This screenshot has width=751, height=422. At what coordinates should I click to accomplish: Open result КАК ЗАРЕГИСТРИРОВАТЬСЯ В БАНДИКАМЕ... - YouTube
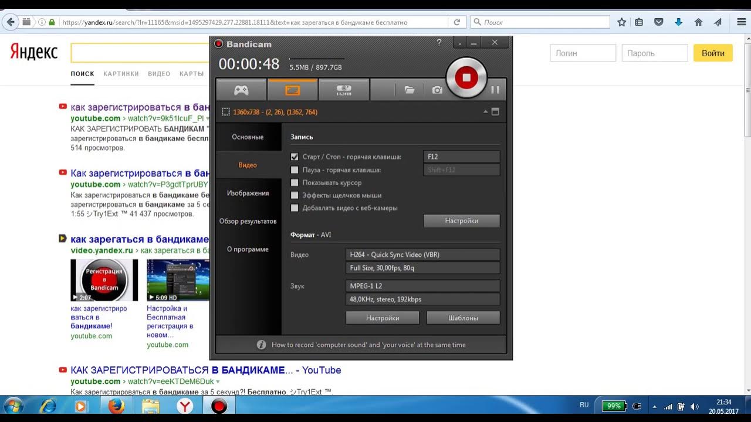pos(205,370)
